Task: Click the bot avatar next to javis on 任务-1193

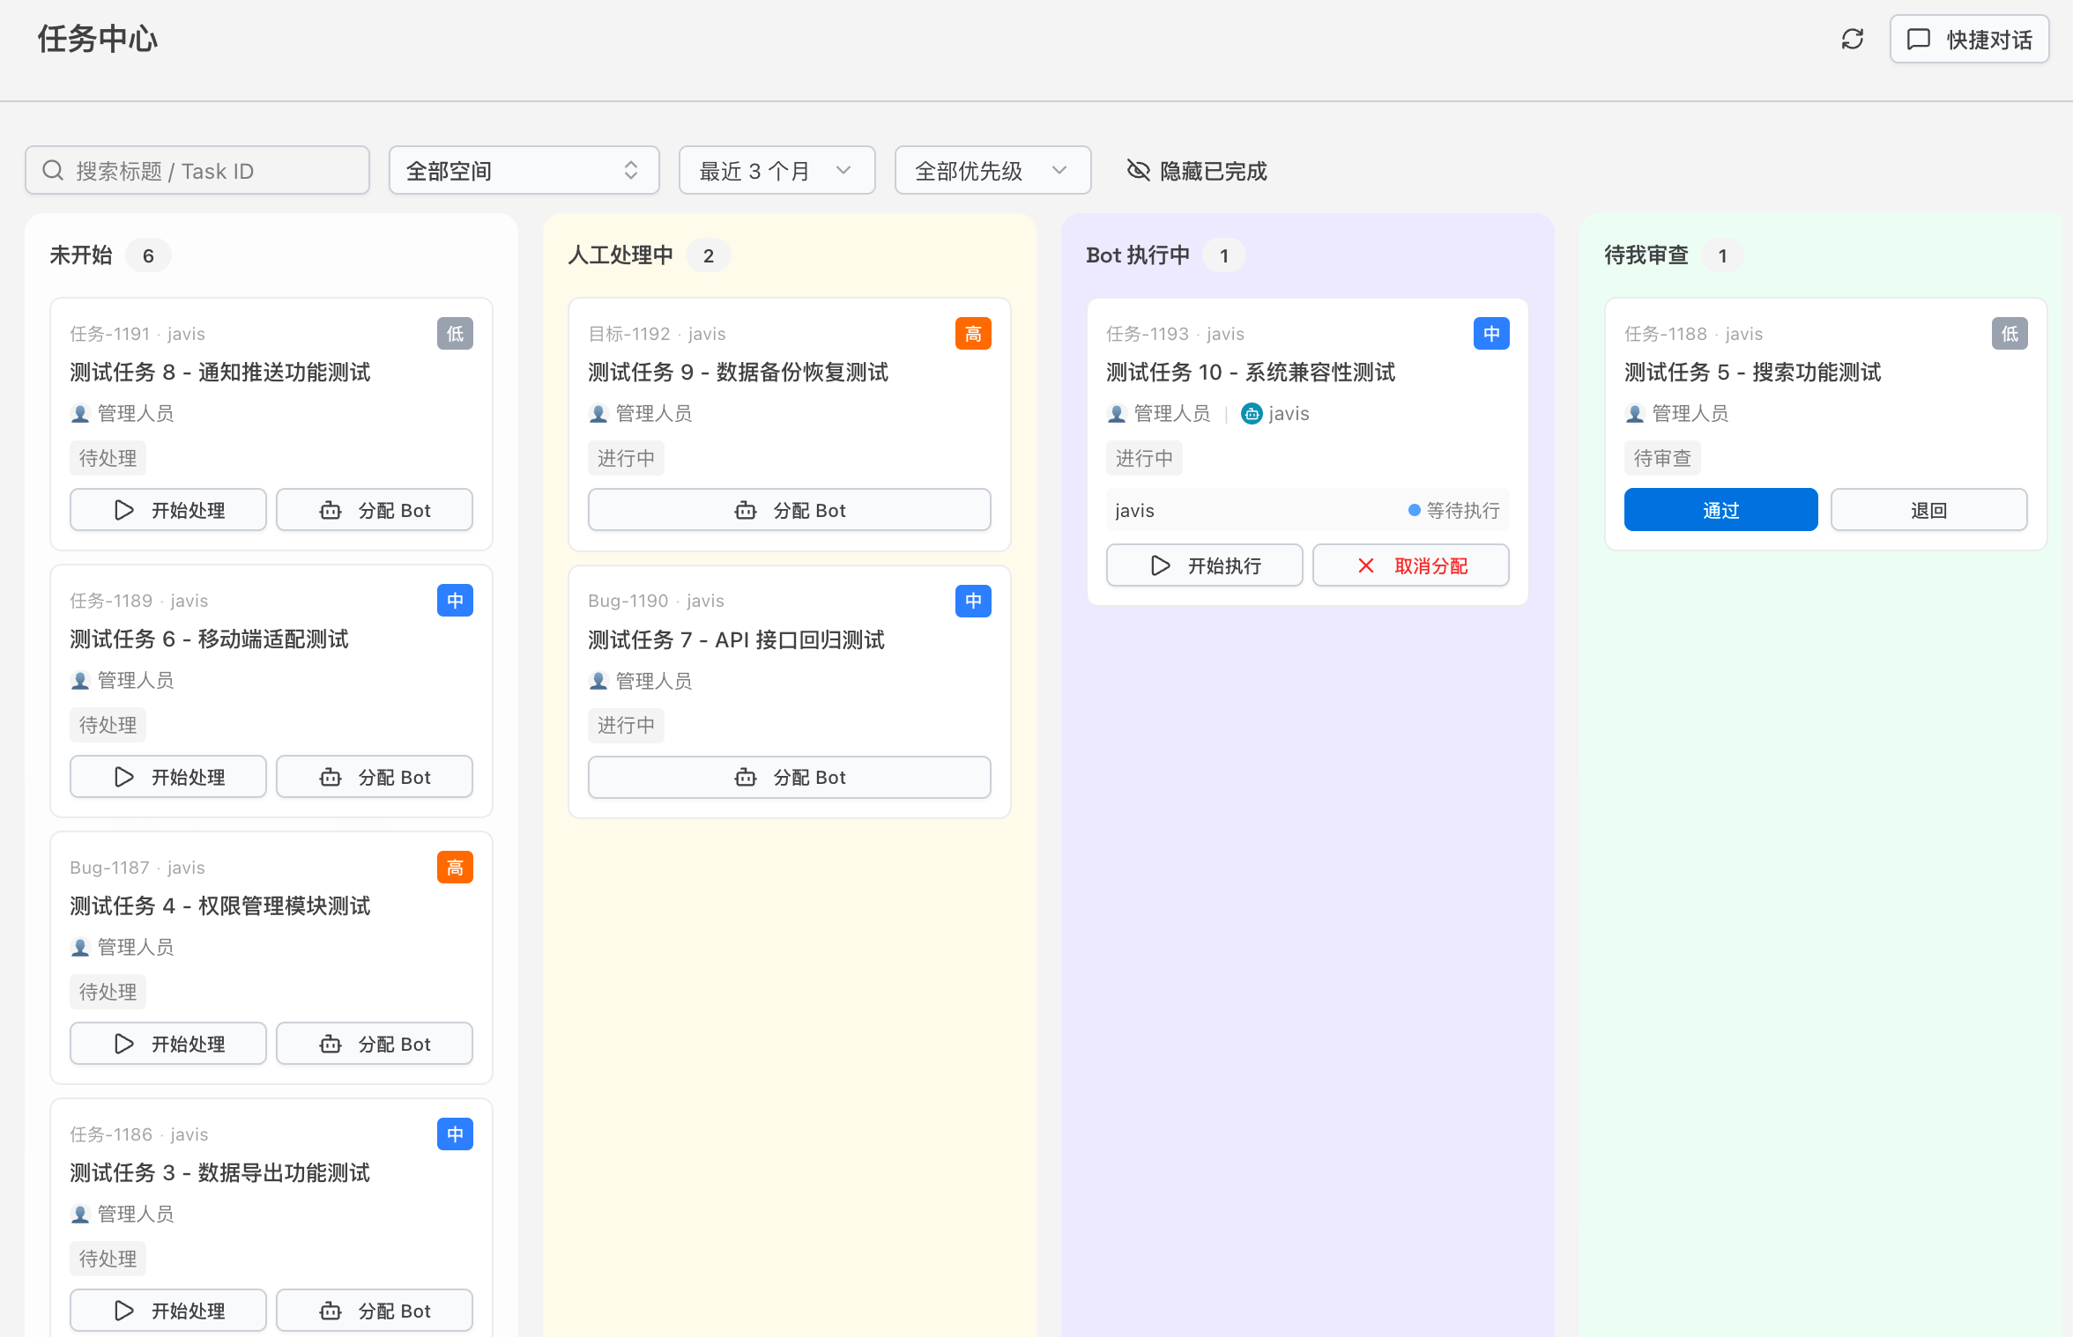Action: pos(1251,413)
